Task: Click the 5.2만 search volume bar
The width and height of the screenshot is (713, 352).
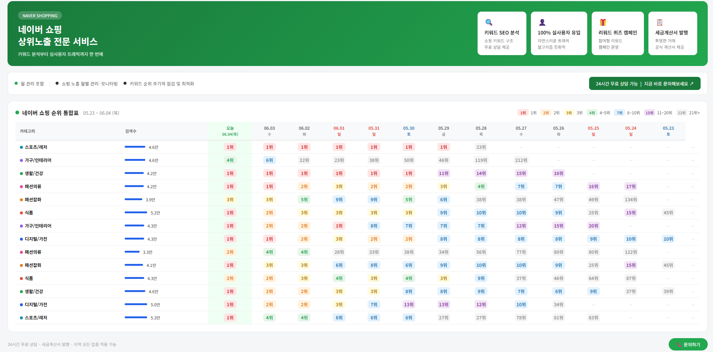Action: coord(136,213)
